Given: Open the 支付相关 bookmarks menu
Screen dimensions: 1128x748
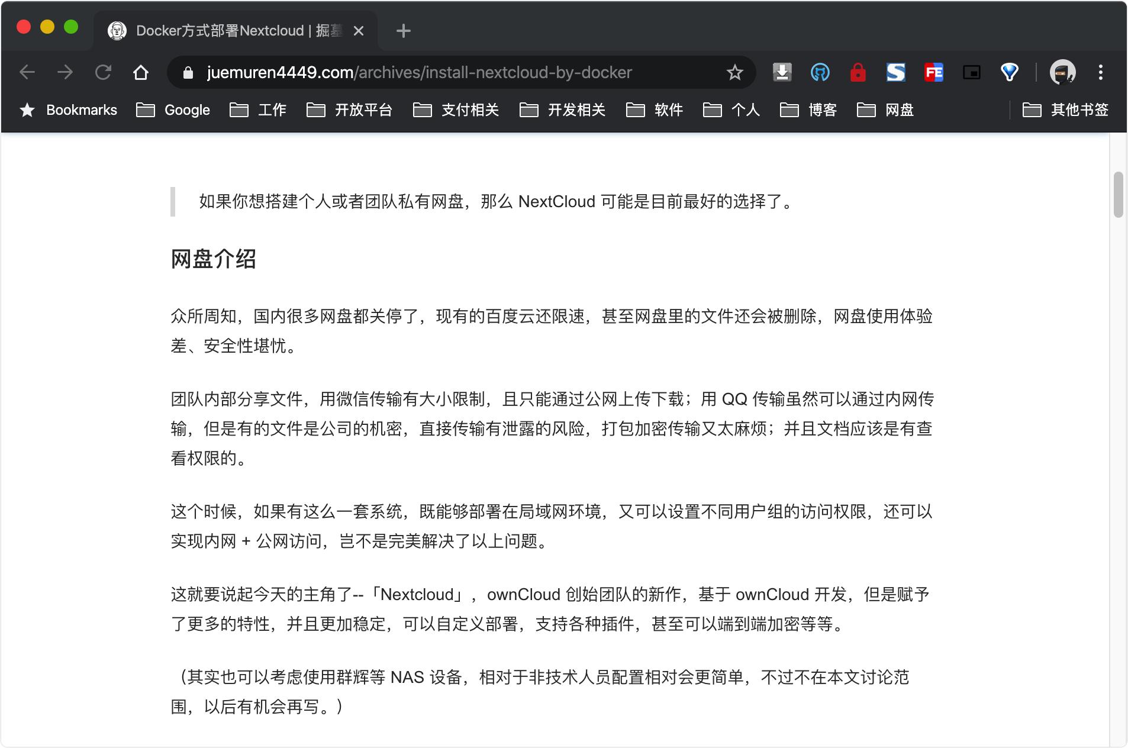Looking at the screenshot, I should click(x=470, y=110).
